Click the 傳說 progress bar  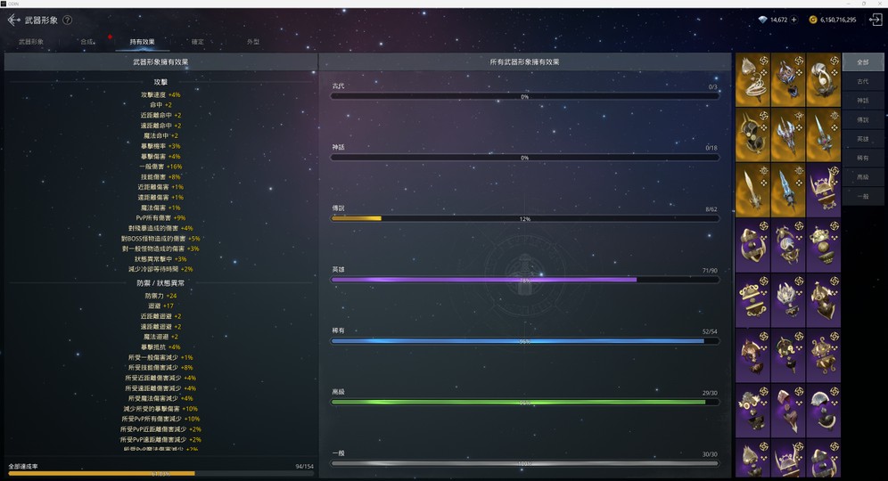[x=524, y=218]
